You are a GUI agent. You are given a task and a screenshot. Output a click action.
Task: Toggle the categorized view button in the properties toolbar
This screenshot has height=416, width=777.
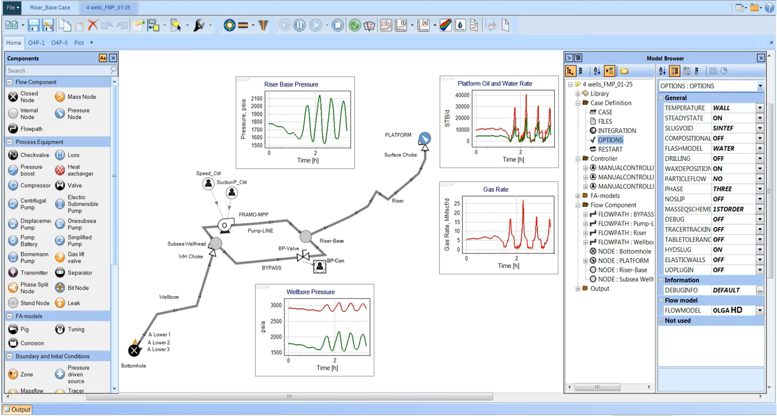tap(675, 71)
